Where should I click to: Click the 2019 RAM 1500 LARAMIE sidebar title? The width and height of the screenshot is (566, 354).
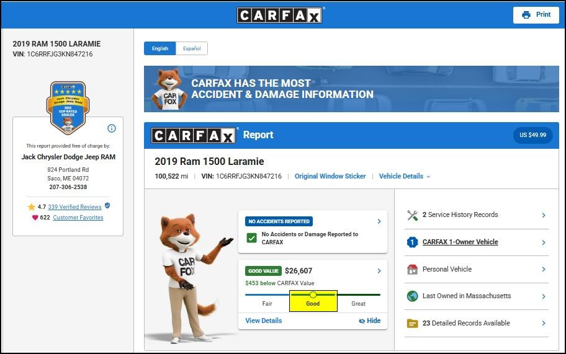pos(56,43)
